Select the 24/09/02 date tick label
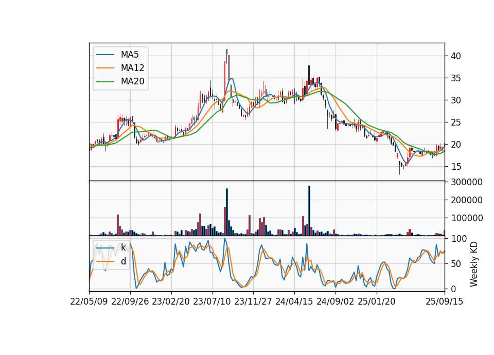This screenshot has height=355, width=494. [335, 301]
